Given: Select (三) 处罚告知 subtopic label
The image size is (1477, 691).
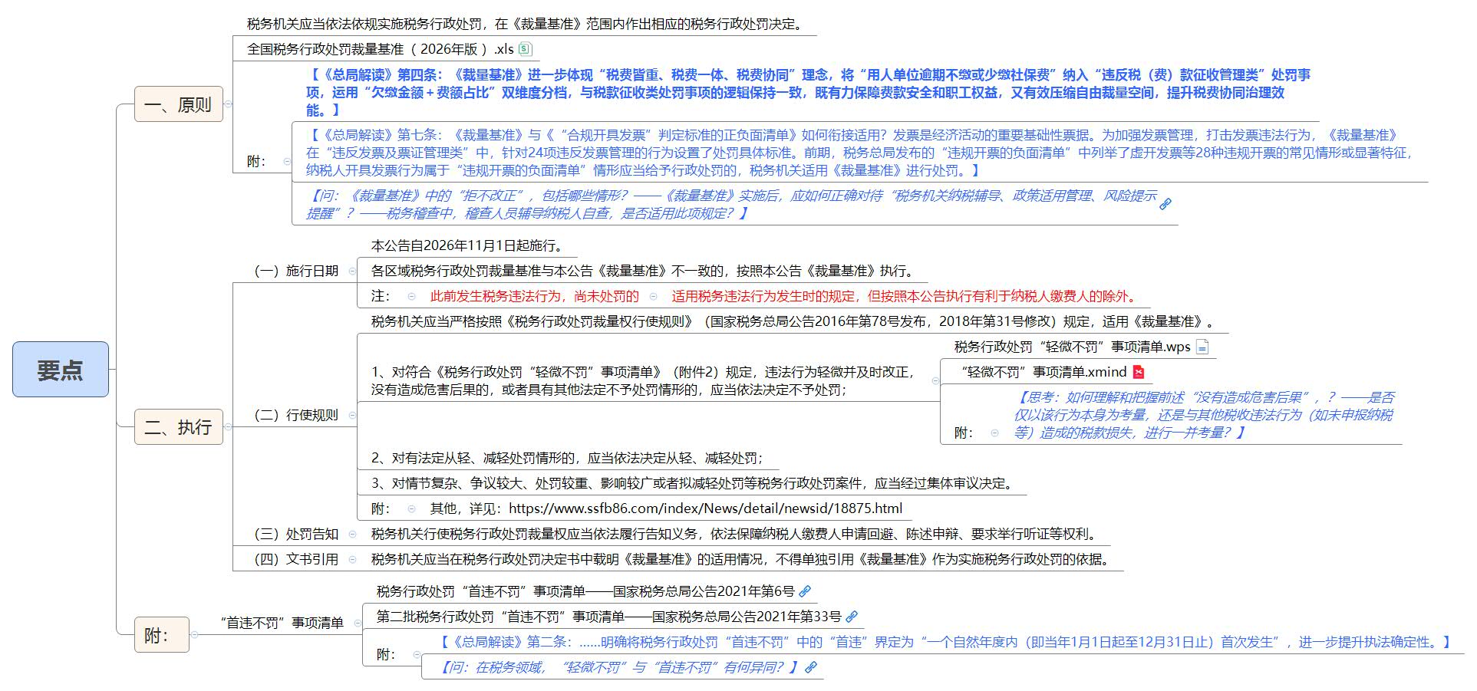Looking at the screenshot, I should 296,534.
